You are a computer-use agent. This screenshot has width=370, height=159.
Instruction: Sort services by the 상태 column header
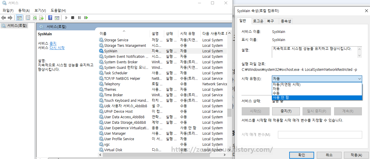[171, 33]
